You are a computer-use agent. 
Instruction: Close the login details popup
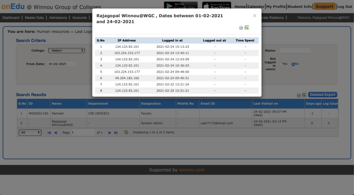(x=254, y=16)
